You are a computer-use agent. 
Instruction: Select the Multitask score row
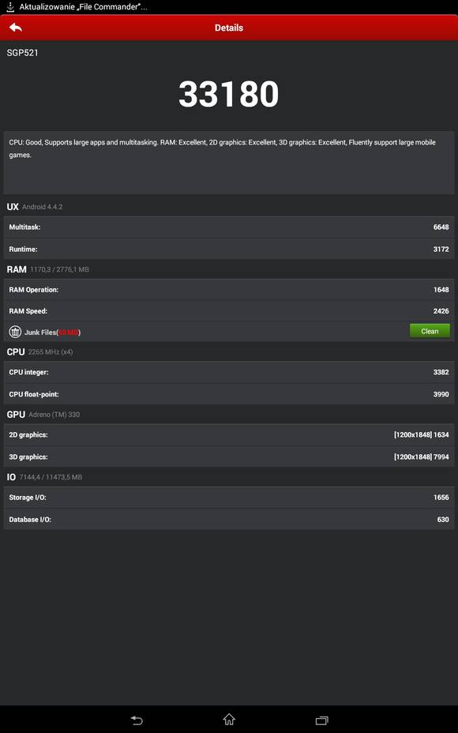click(x=229, y=227)
